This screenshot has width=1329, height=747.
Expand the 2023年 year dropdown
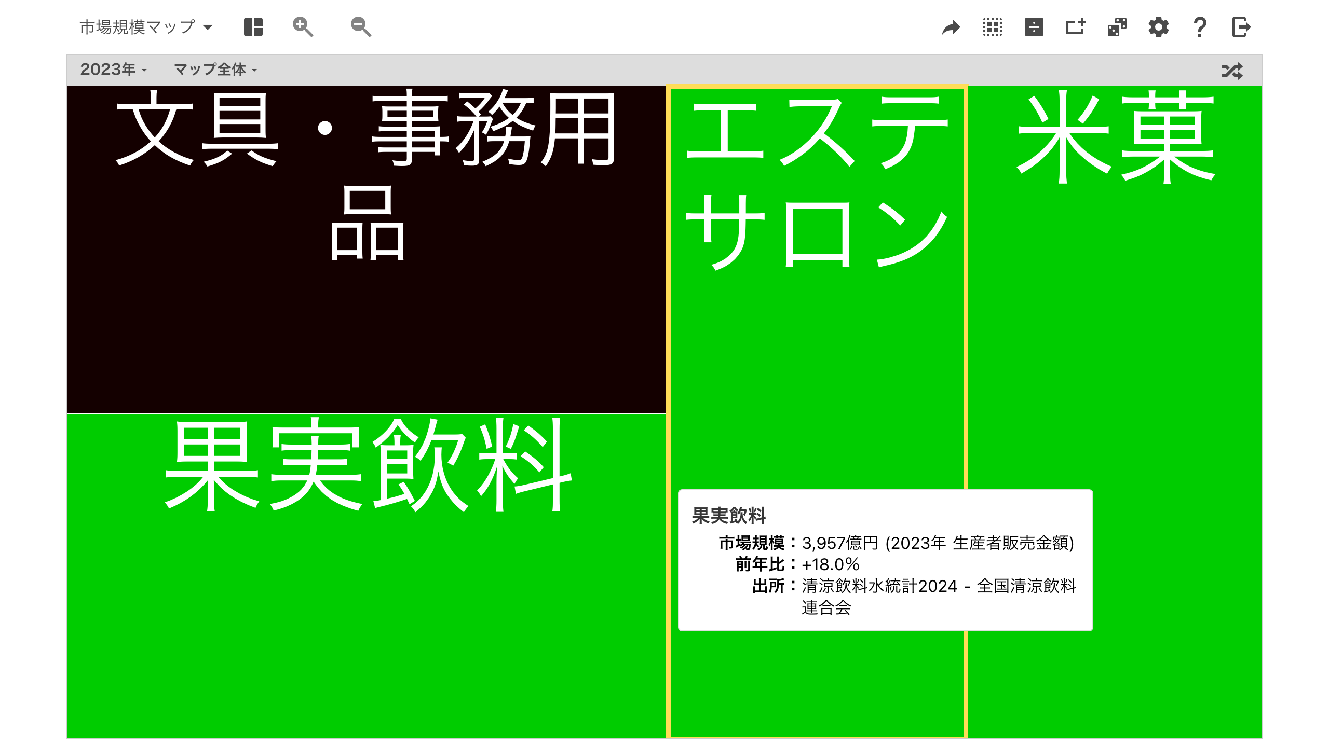click(113, 70)
